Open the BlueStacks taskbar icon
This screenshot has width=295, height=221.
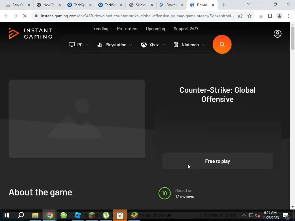pos(134,215)
